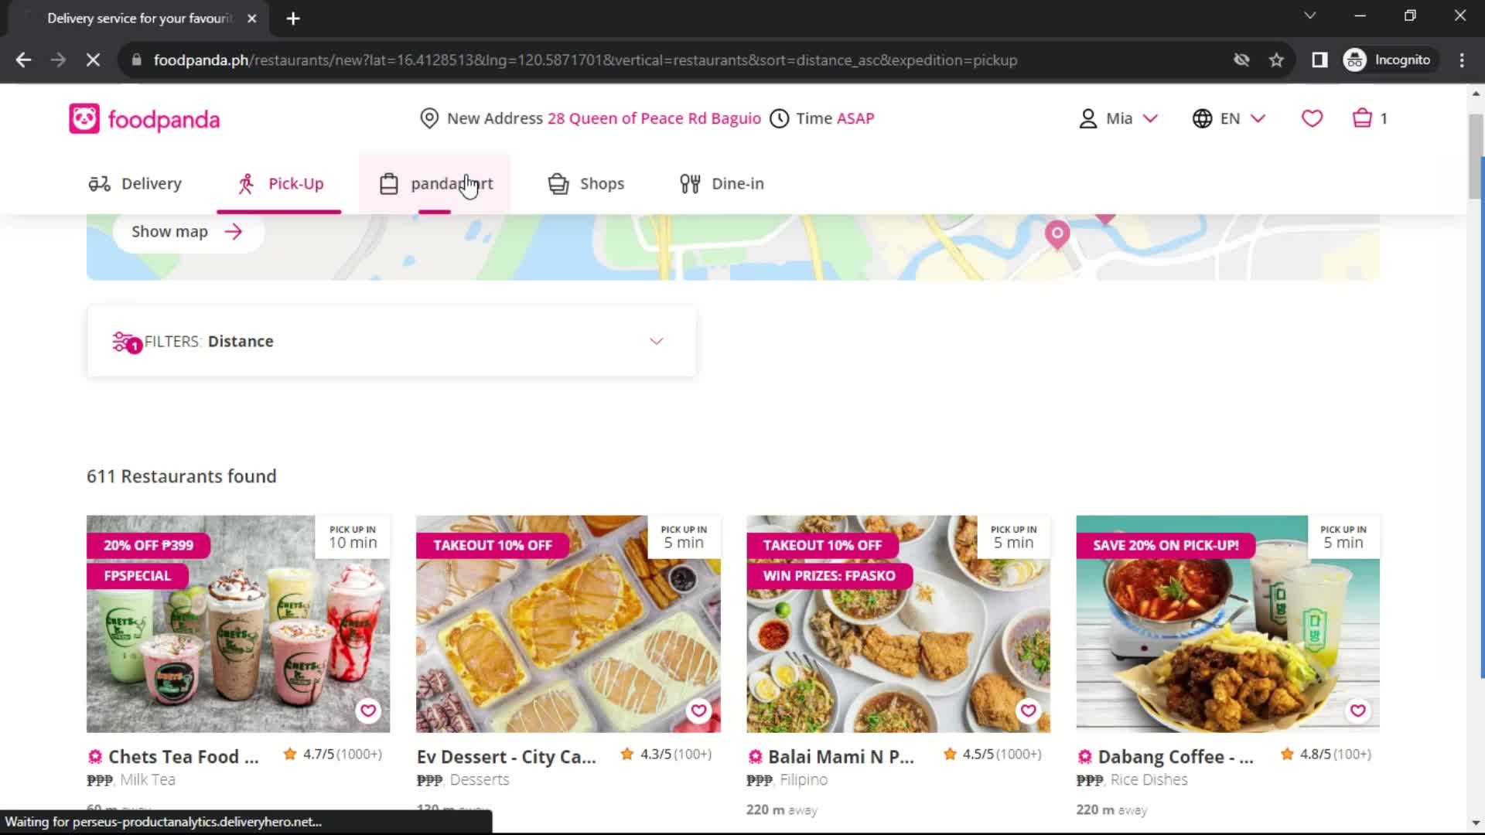Click the shopping cart icon
Viewport: 1485px width, 835px height.
pos(1361,118)
